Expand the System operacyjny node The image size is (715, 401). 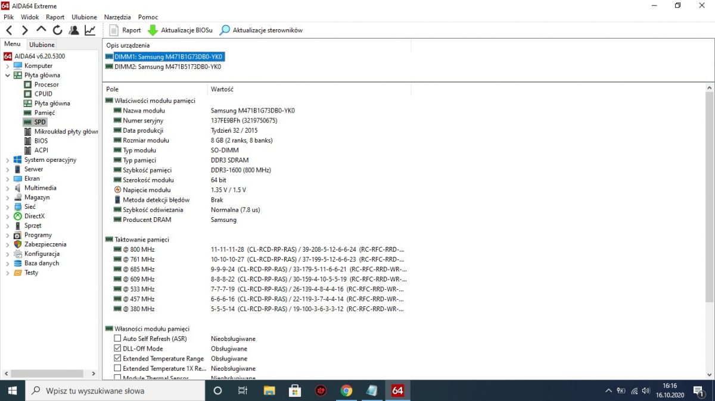click(x=8, y=159)
